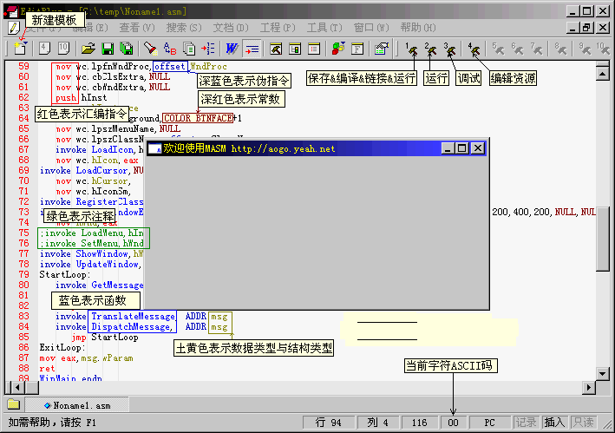The height and width of the screenshot is (433, 615).
Task: Save all files with the double floppy icon
Action: tap(127, 49)
